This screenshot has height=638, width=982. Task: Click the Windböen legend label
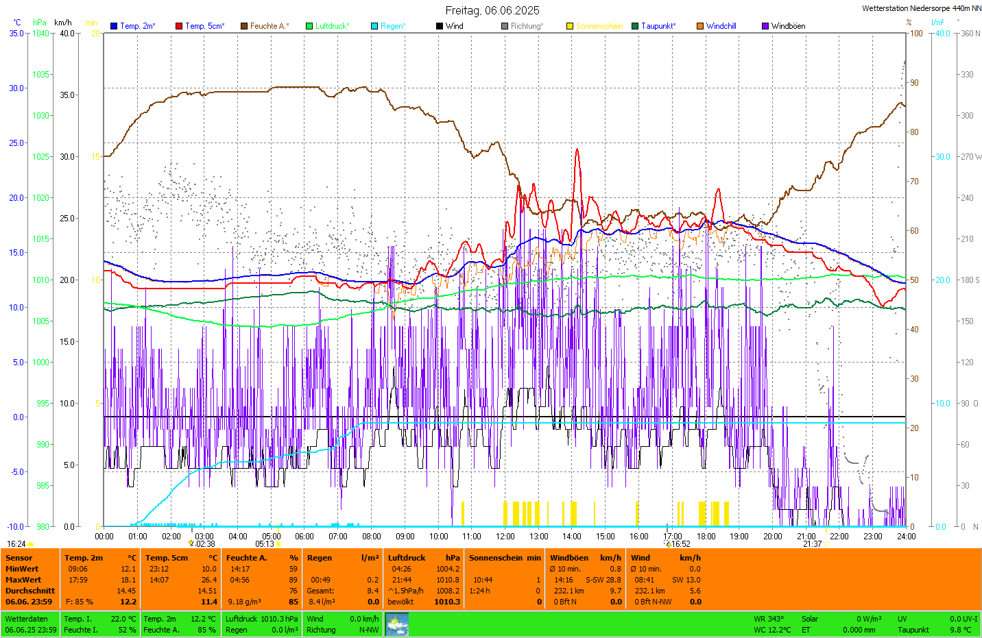(788, 26)
